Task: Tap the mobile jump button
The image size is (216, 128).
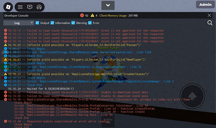Action: tap(192, 96)
